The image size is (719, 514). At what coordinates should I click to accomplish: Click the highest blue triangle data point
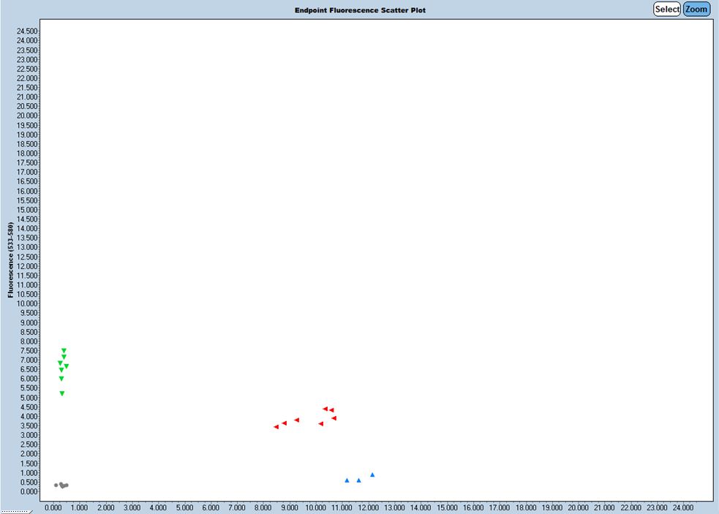[372, 475]
